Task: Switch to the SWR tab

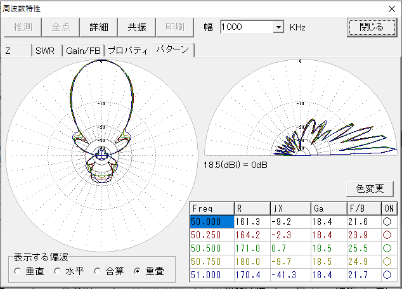Action: click(x=46, y=51)
